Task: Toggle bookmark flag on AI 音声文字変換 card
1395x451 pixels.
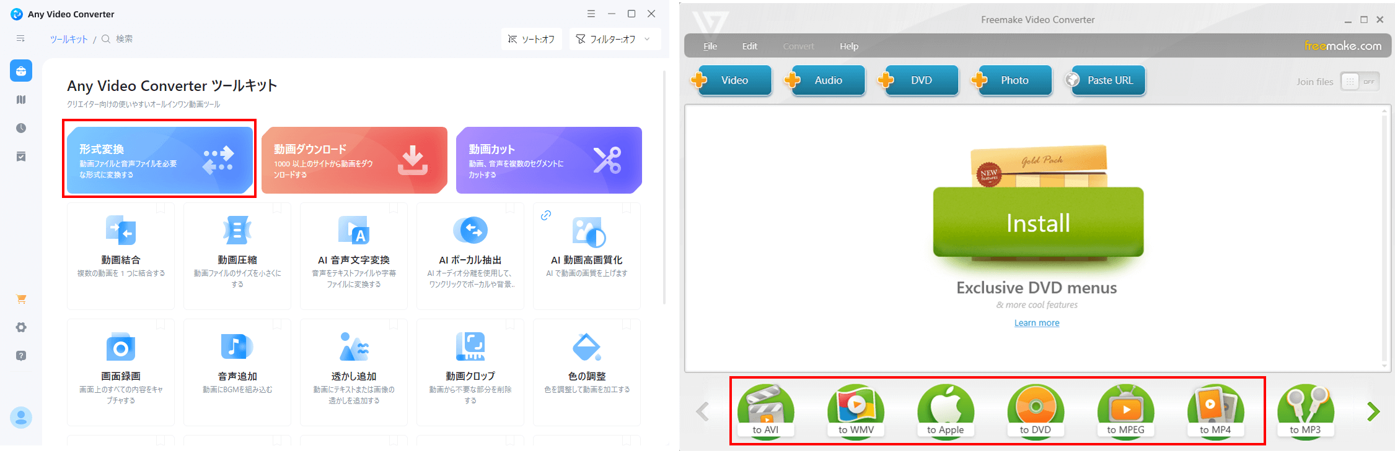Action: pyautogui.click(x=394, y=207)
